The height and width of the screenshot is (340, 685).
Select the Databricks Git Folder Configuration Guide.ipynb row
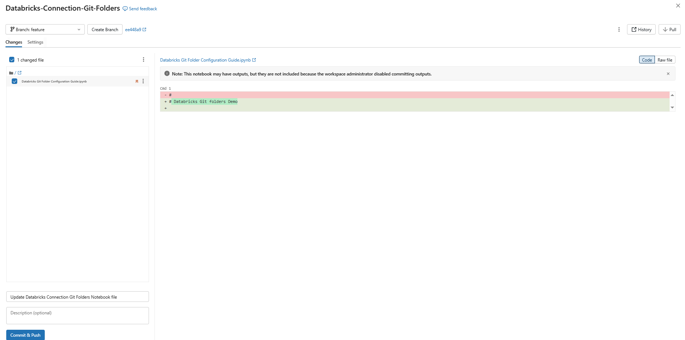coord(77,81)
